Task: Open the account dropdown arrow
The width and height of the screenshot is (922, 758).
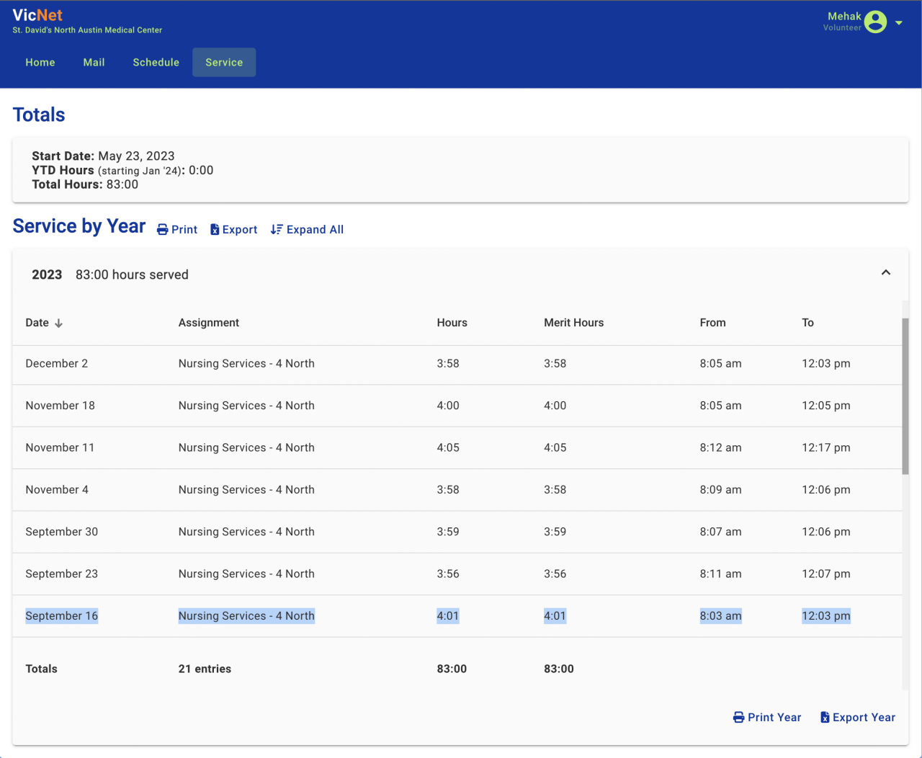Action: click(899, 23)
